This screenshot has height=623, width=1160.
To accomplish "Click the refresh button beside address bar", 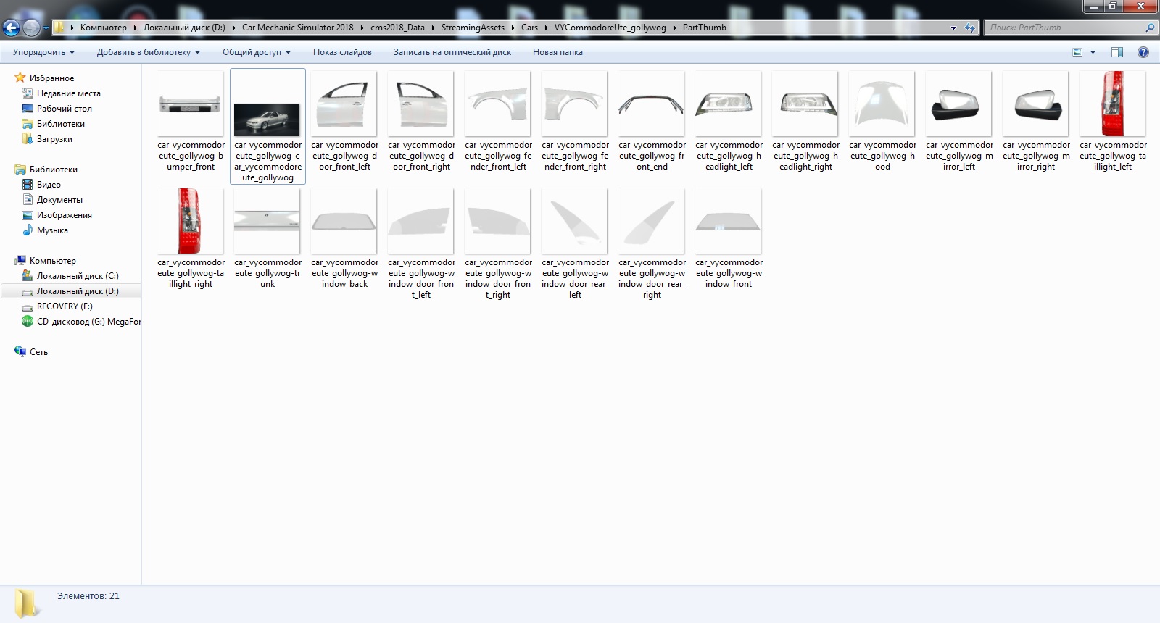I will [x=970, y=28].
